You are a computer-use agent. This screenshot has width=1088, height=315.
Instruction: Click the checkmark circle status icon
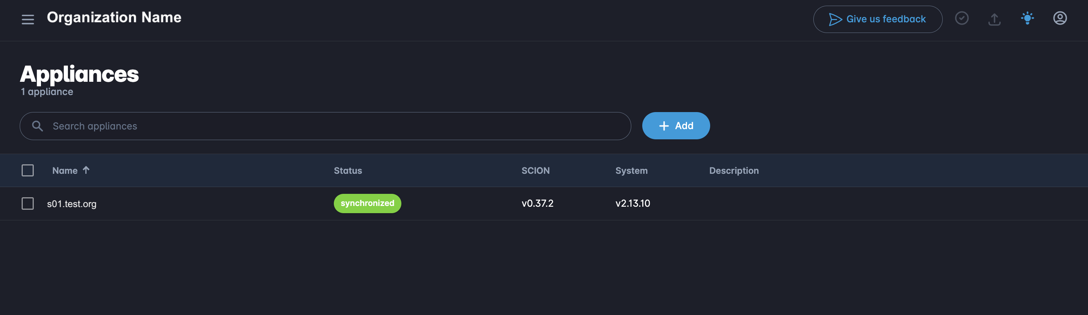(x=961, y=19)
